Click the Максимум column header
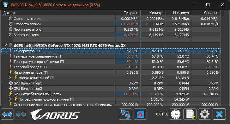 (x=179, y=13)
